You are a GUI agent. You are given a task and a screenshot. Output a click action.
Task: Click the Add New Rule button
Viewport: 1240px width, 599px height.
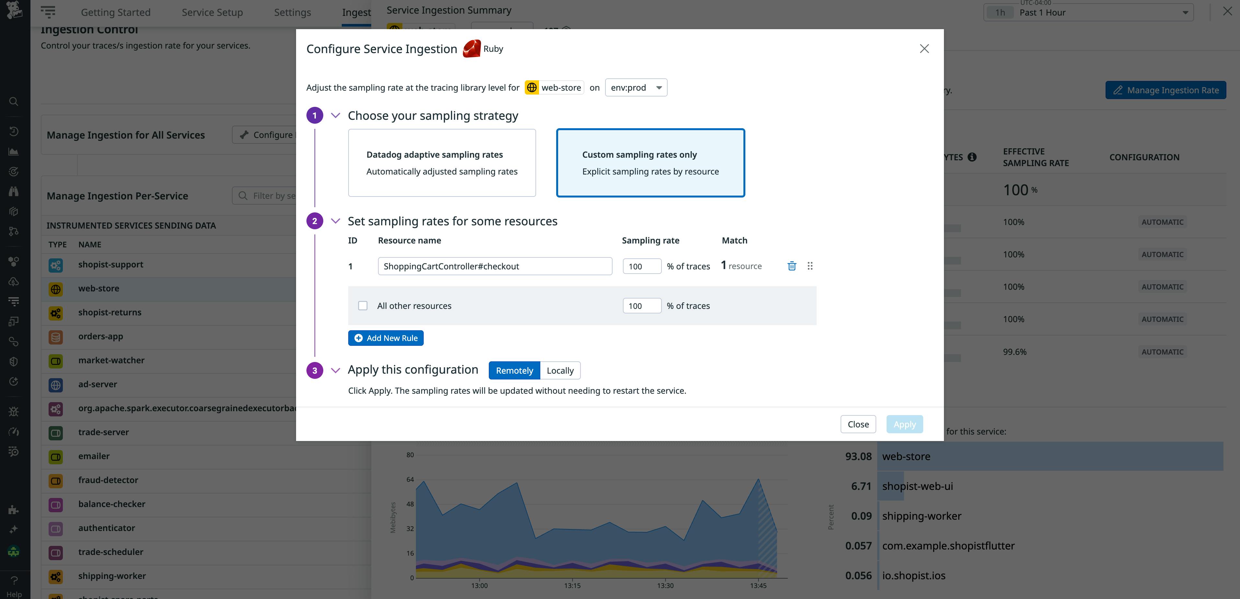[385, 338]
